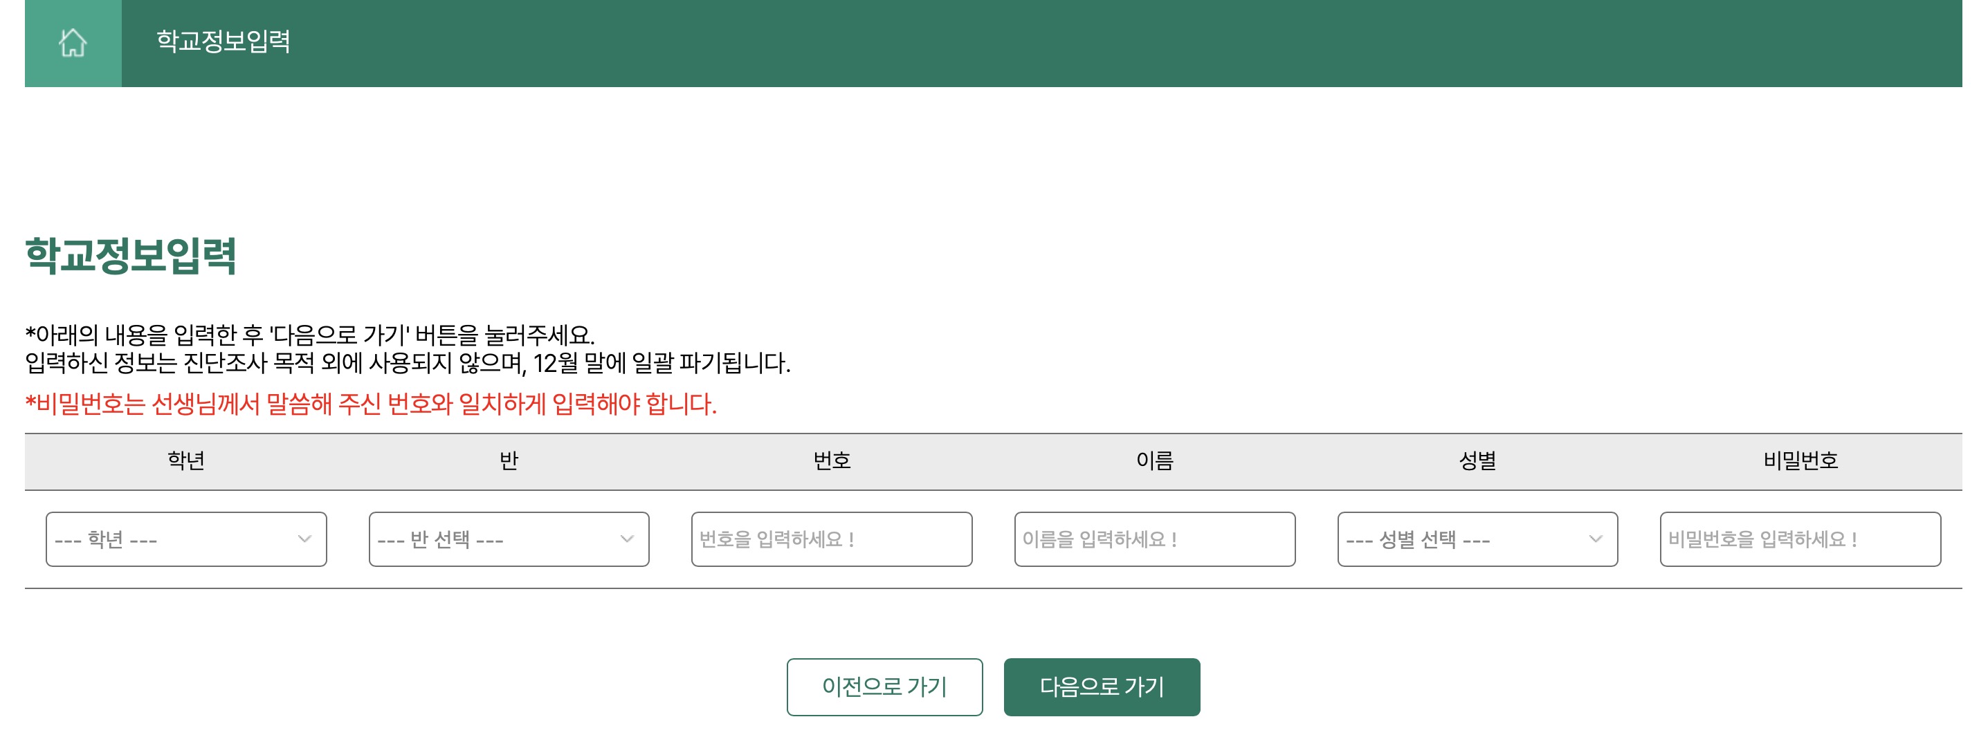Expand the grade selector via its chevron arrow

coord(305,539)
